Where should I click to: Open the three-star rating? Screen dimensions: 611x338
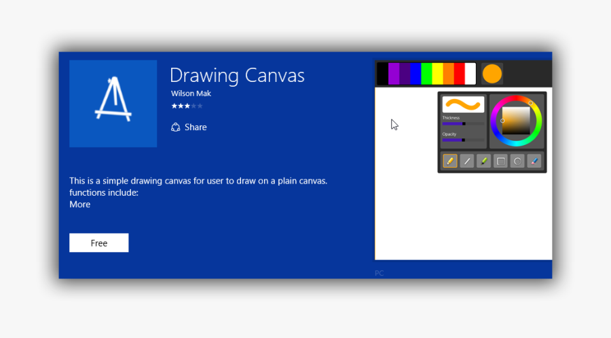187,106
